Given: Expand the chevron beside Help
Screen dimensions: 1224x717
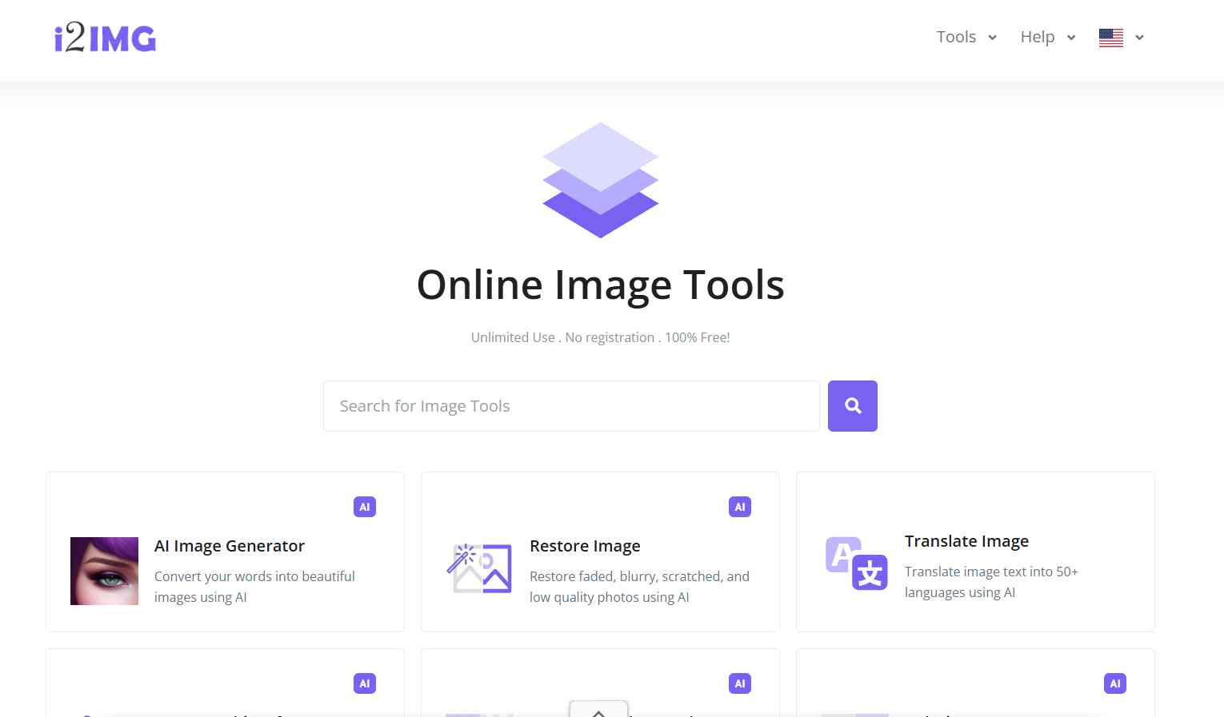Looking at the screenshot, I should coord(1071,38).
